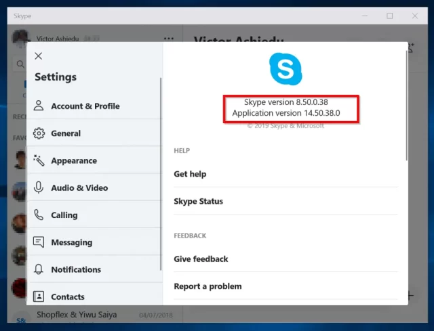Click the bell Notifications icon
Viewport: 434px width, 331px height.
tap(39, 269)
